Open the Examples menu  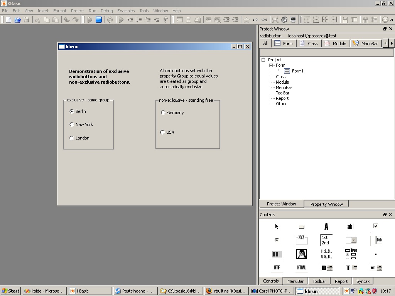pyautogui.click(x=126, y=11)
